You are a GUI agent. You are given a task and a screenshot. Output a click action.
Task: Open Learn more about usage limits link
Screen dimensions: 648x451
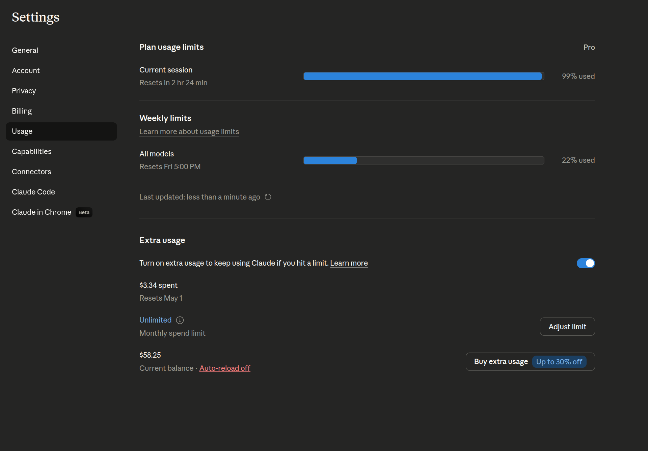(189, 131)
